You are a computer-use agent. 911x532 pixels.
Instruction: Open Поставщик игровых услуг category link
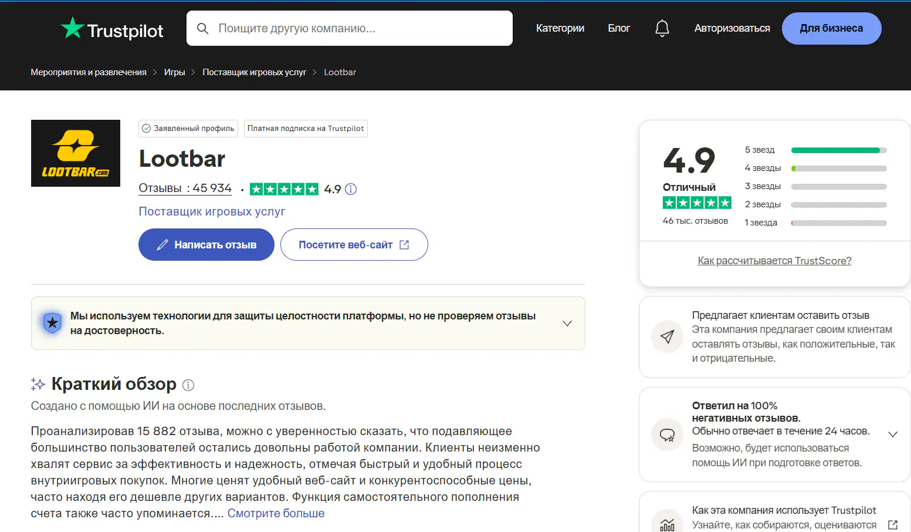click(x=212, y=211)
